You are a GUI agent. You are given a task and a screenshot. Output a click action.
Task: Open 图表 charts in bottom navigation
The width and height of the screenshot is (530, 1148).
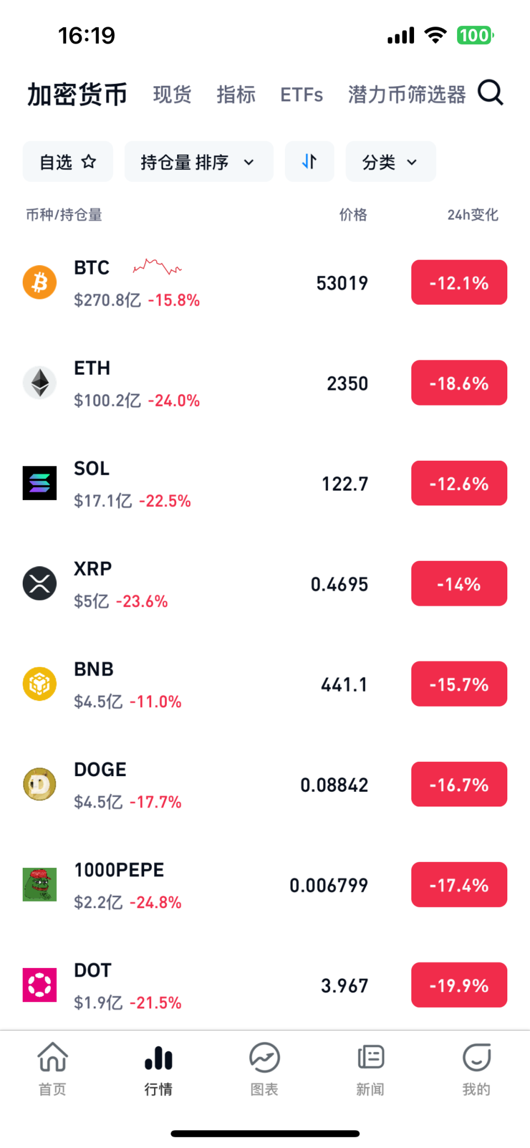pos(264,1068)
